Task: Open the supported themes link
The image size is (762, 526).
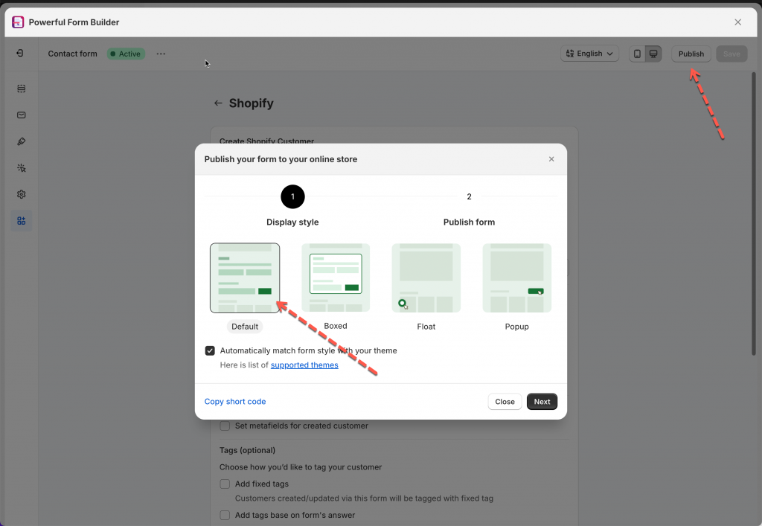Action: (x=304, y=365)
